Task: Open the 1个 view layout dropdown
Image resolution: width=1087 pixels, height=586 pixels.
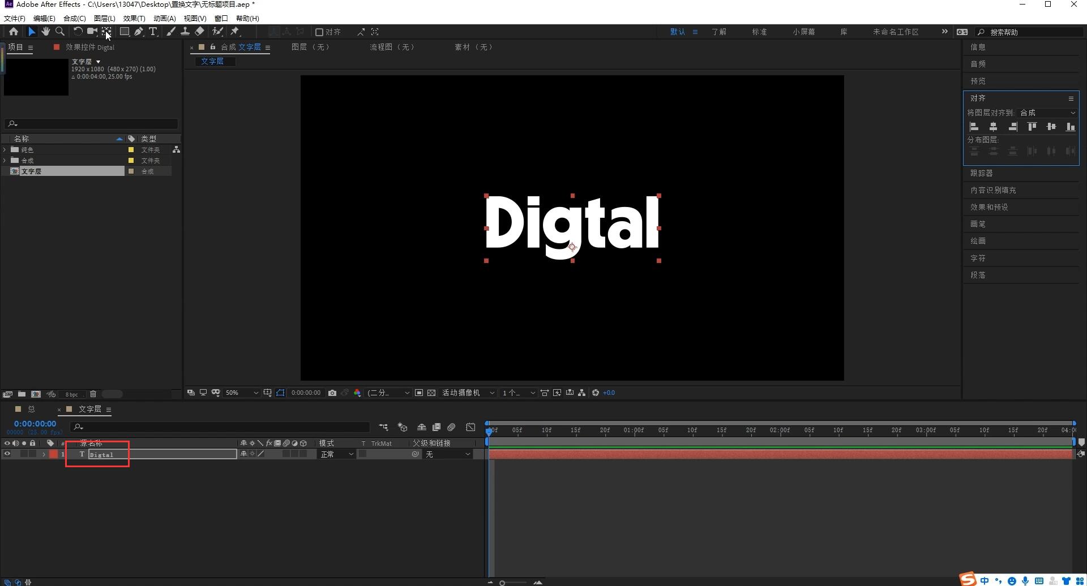Action: pos(518,393)
